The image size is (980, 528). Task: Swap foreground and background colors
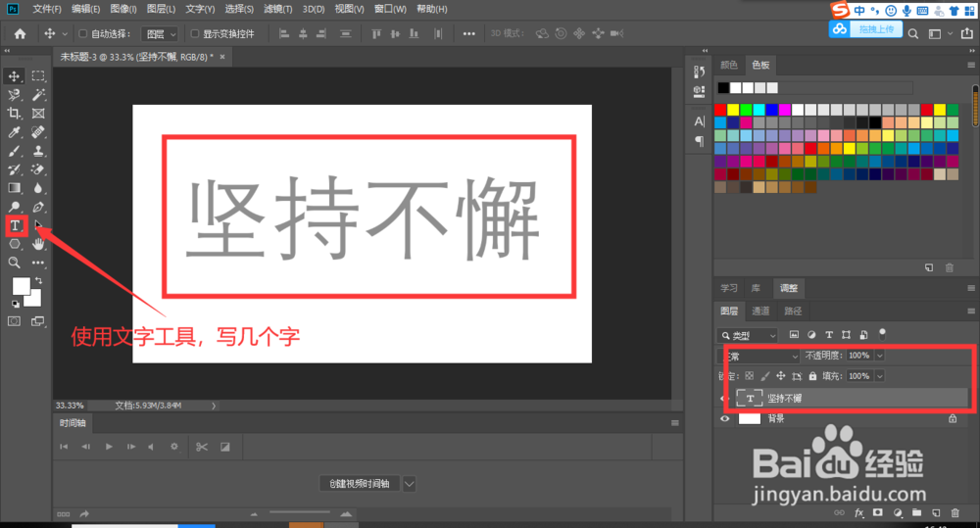39,280
